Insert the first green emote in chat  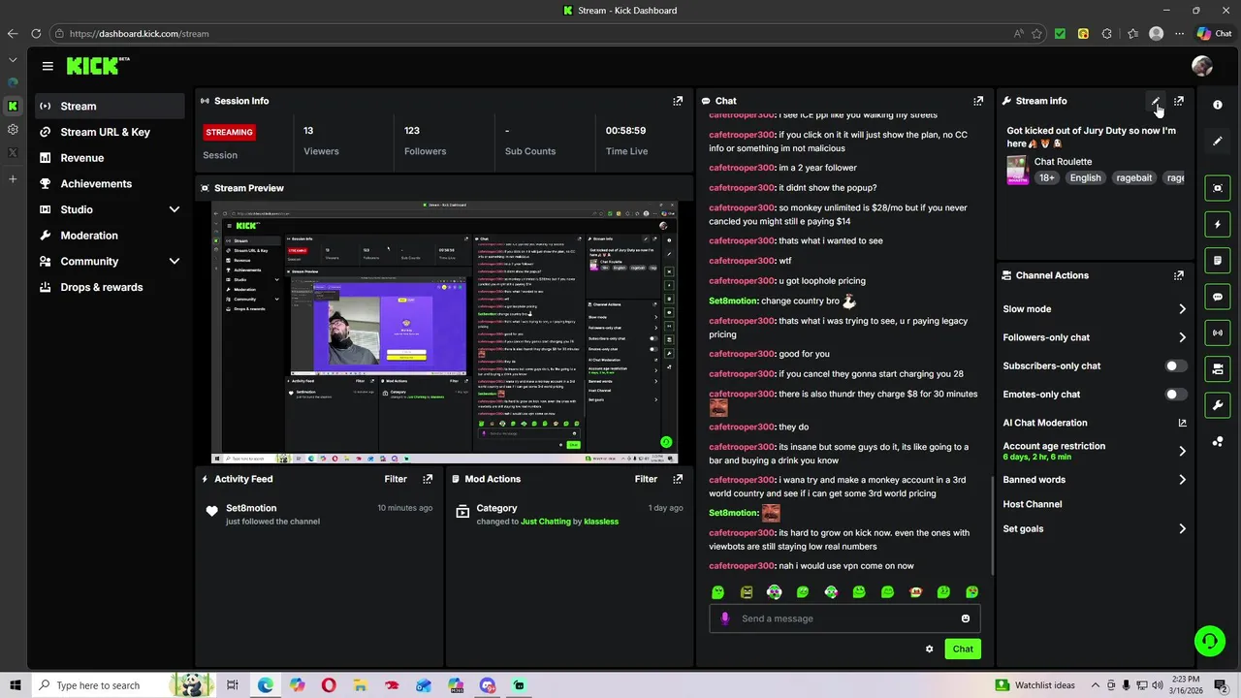coord(717,592)
